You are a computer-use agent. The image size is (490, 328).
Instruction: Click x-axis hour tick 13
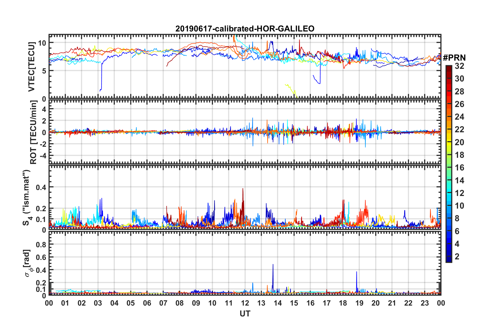[261, 303]
